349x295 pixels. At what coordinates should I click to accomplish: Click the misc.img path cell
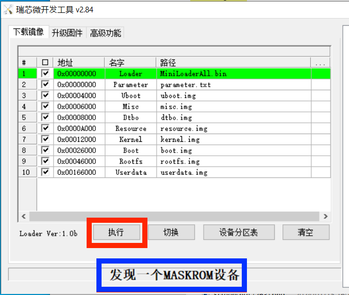click(234, 106)
